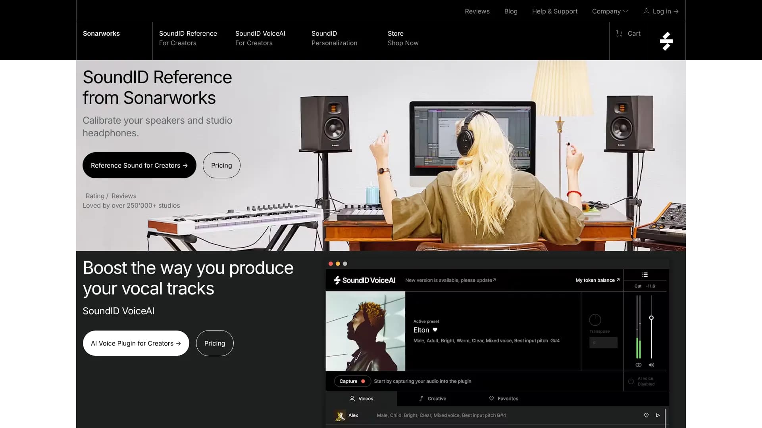Click Reference Sound for Creators button

point(139,165)
